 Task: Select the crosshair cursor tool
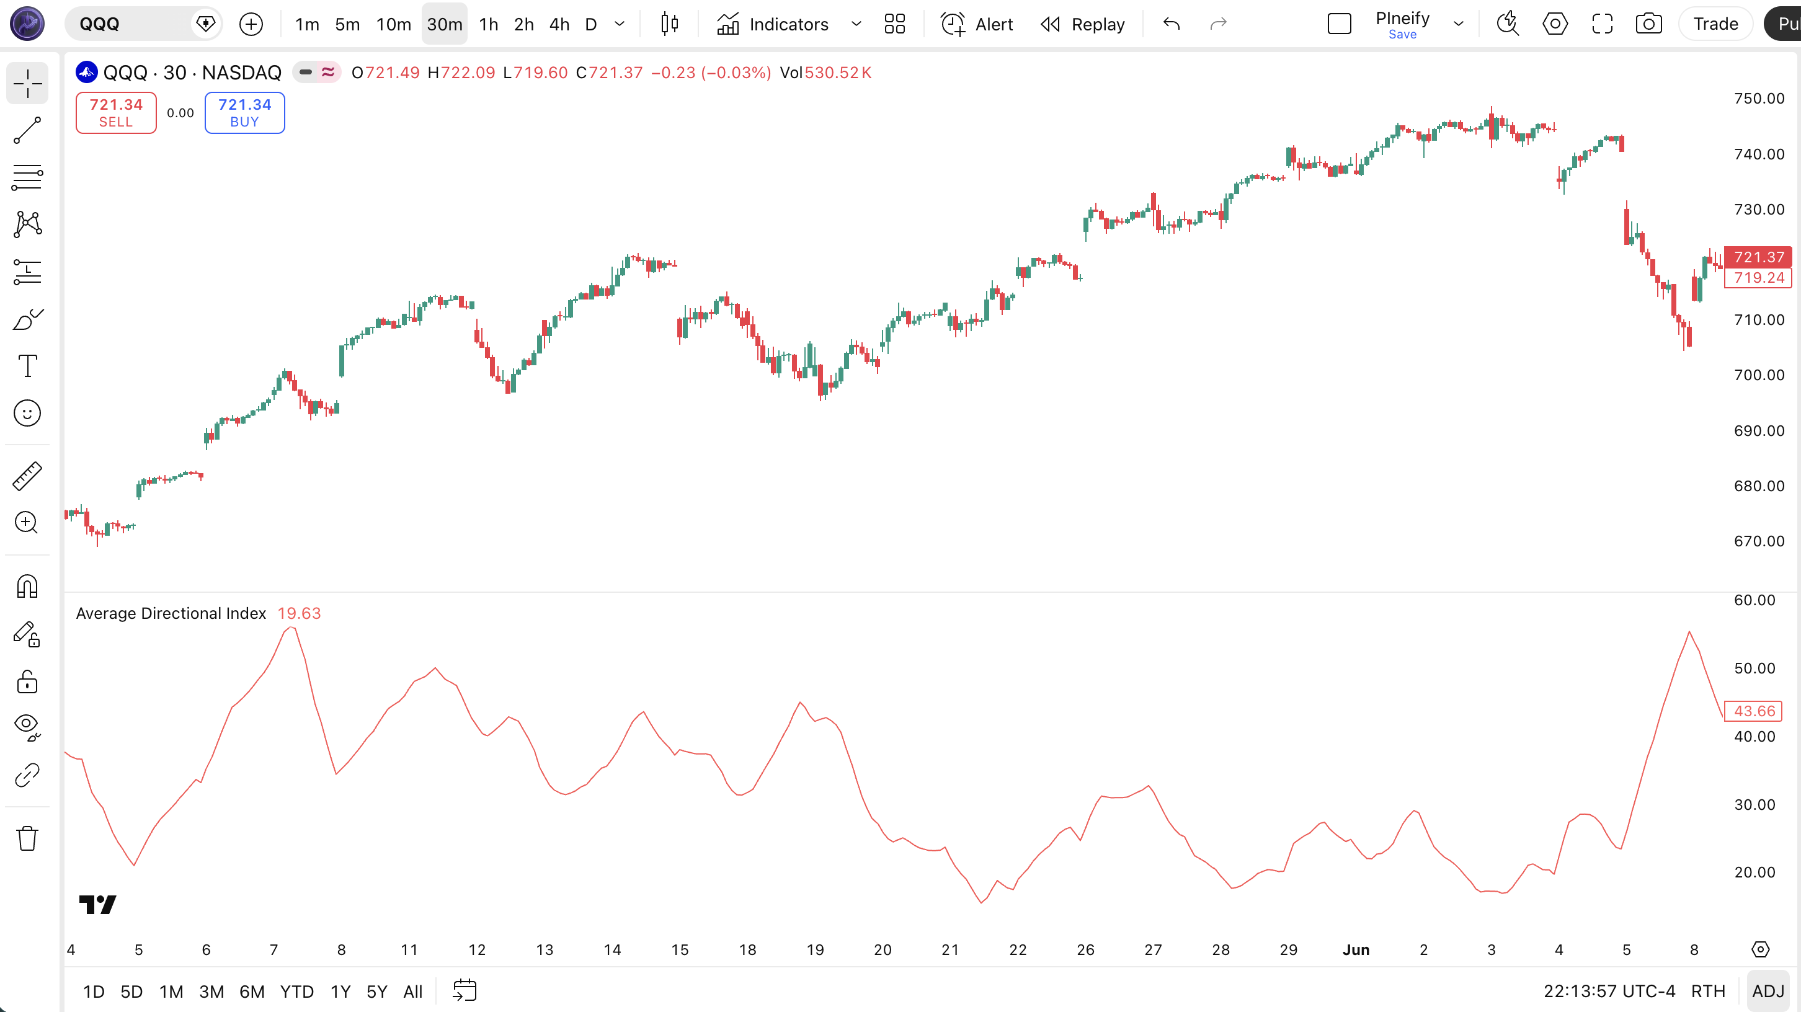click(27, 83)
